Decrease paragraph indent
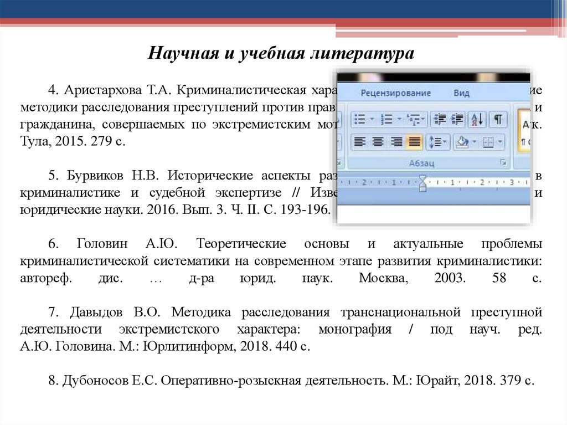 [439, 119]
